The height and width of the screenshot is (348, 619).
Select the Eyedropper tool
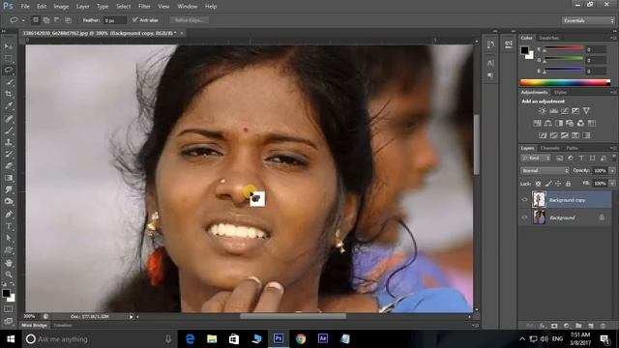tap(9, 105)
